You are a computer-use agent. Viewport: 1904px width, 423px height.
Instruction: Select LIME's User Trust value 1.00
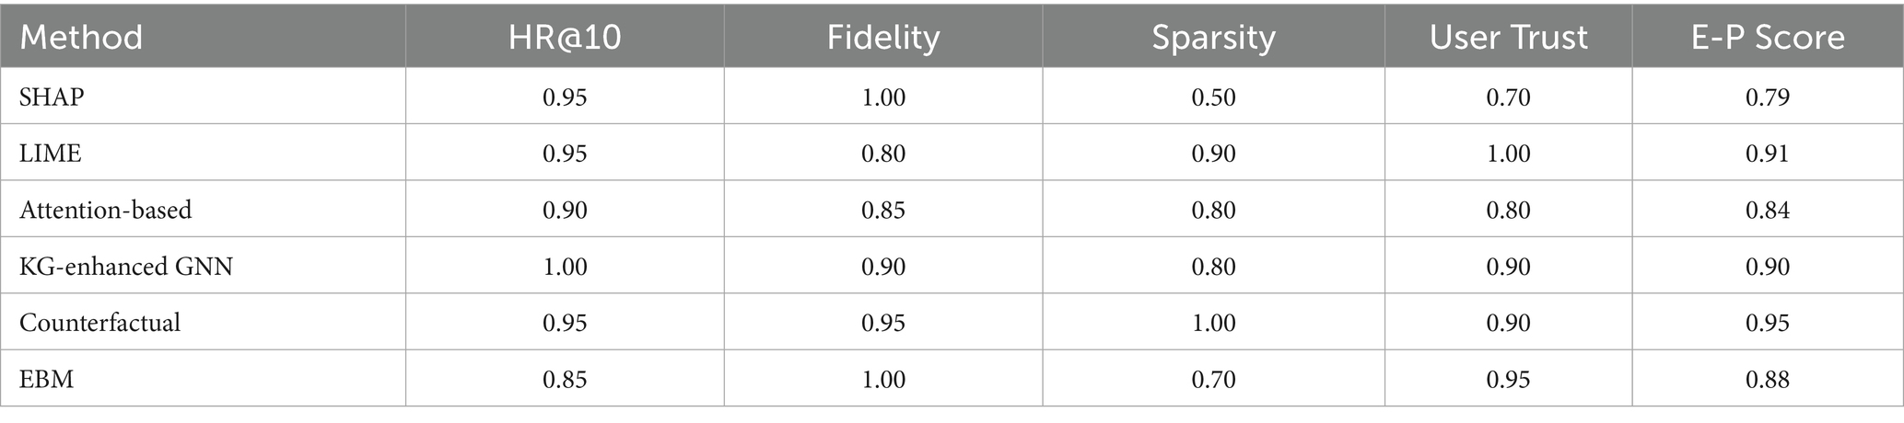[1508, 153]
